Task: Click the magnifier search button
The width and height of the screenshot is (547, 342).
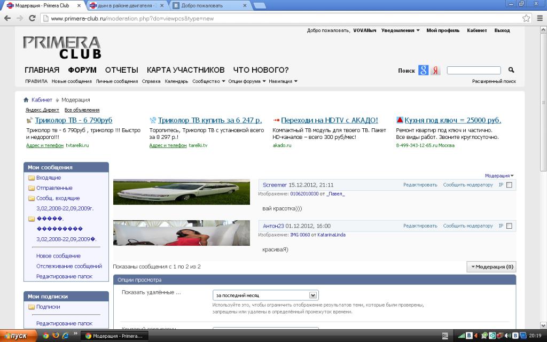Action: tap(511, 70)
